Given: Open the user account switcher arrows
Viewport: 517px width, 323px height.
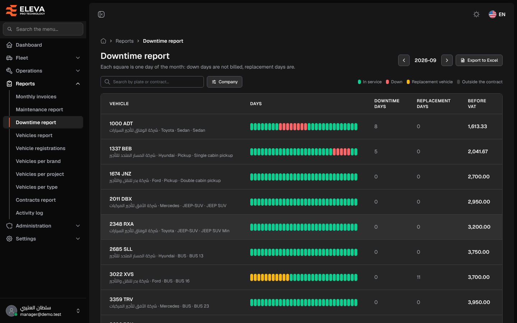Looking at the screenshot, I should 78,311.
